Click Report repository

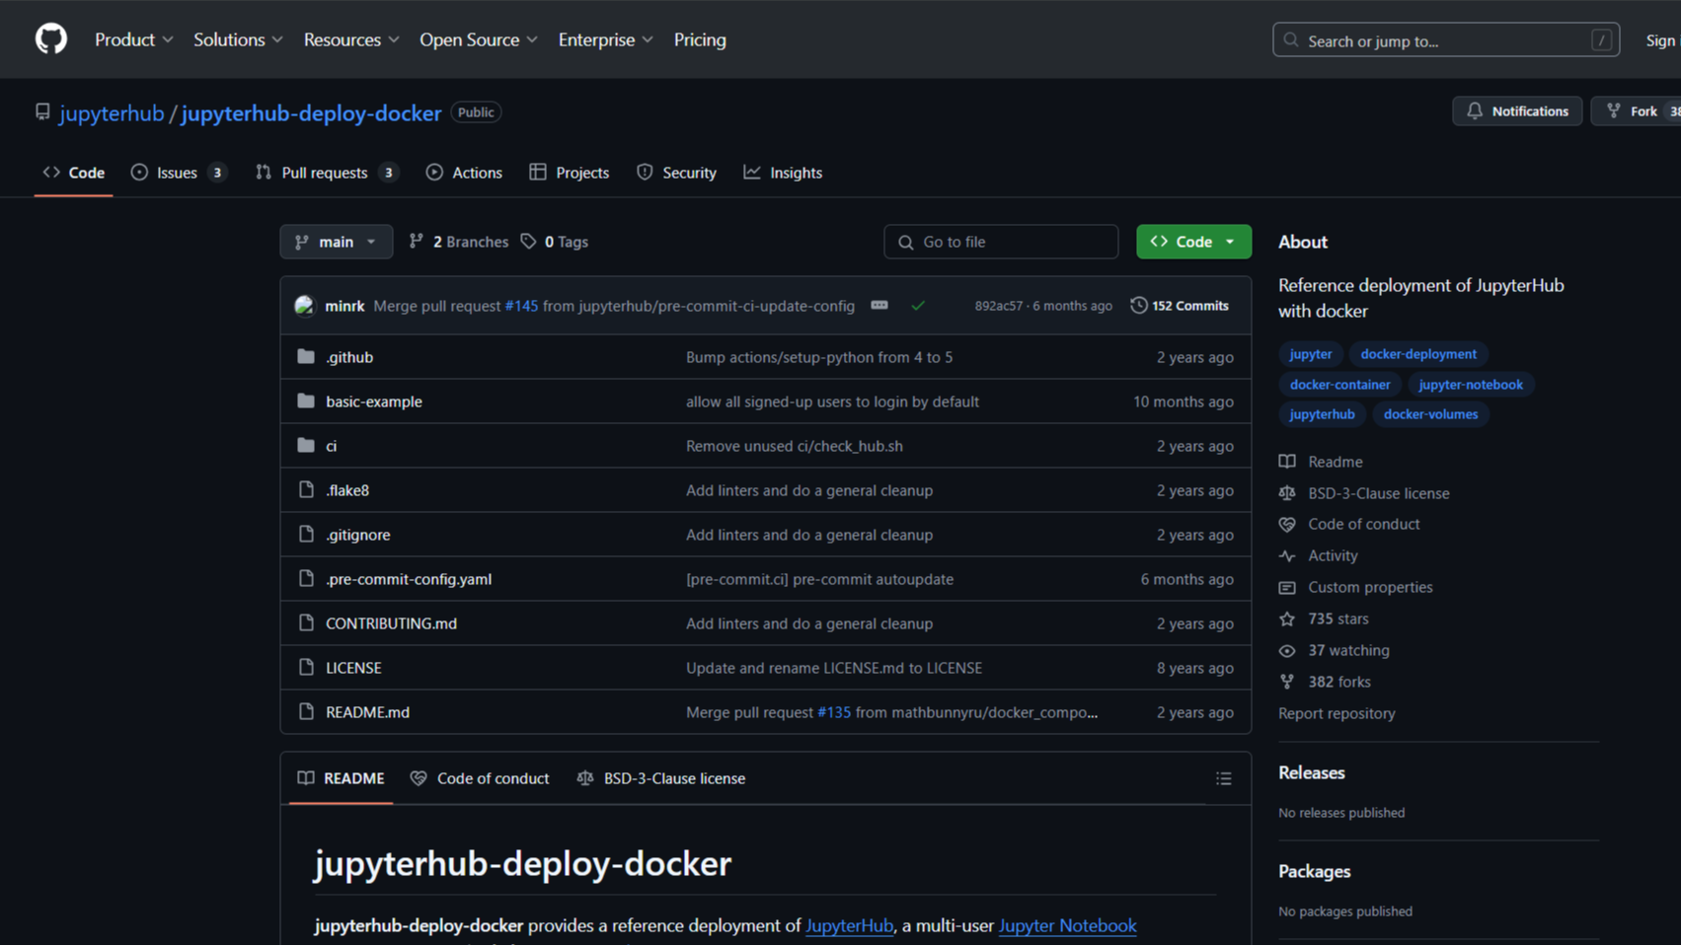1337,713
